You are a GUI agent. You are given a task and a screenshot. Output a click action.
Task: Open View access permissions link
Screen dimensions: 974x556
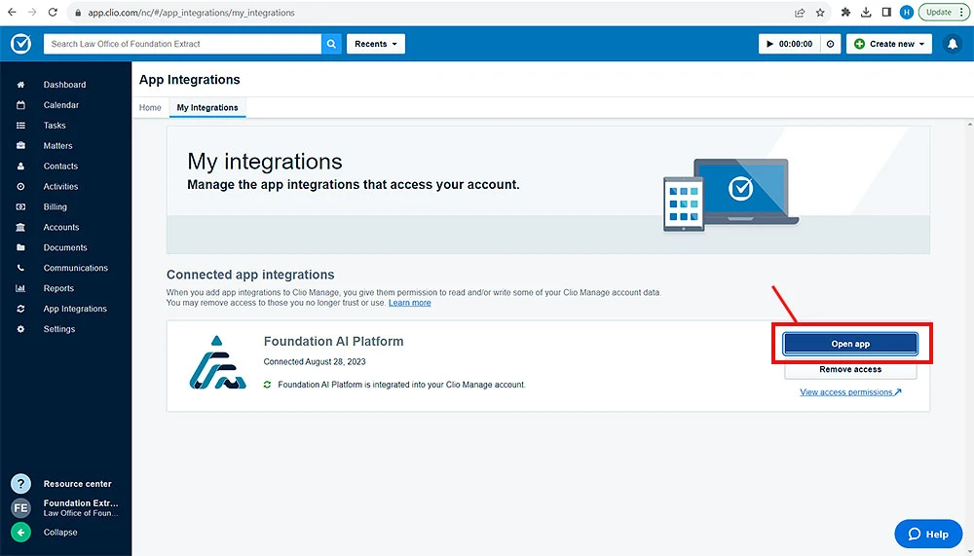tap(850, 392)
